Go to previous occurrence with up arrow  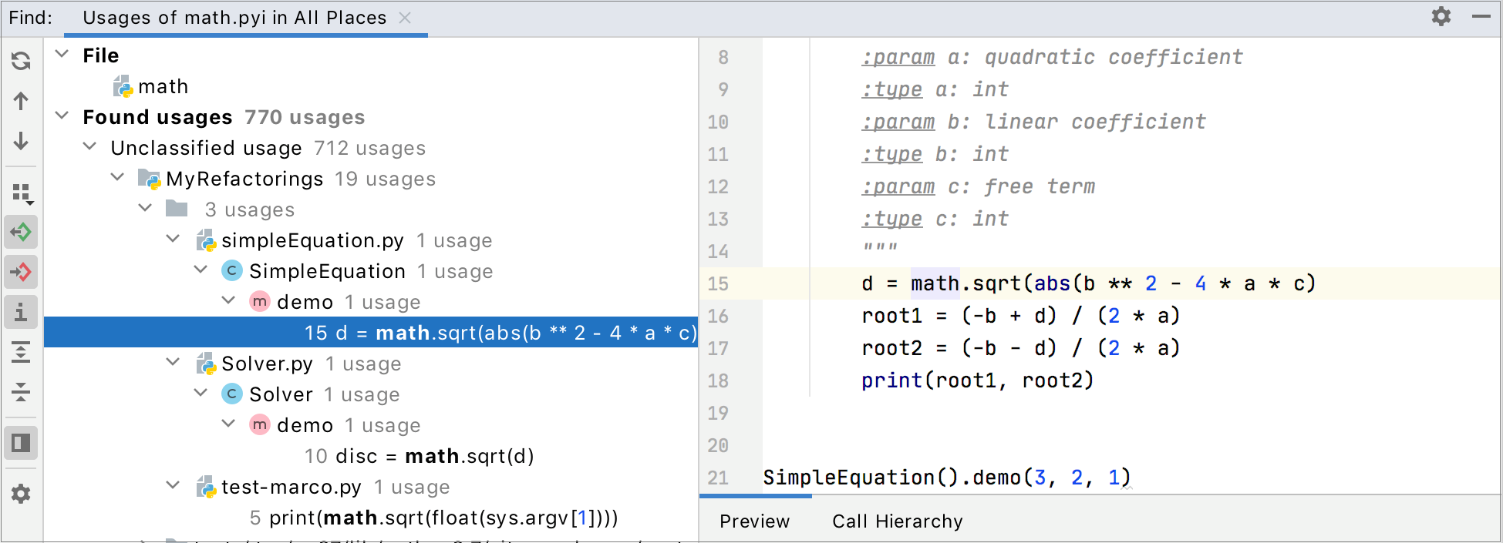[21, 101]
